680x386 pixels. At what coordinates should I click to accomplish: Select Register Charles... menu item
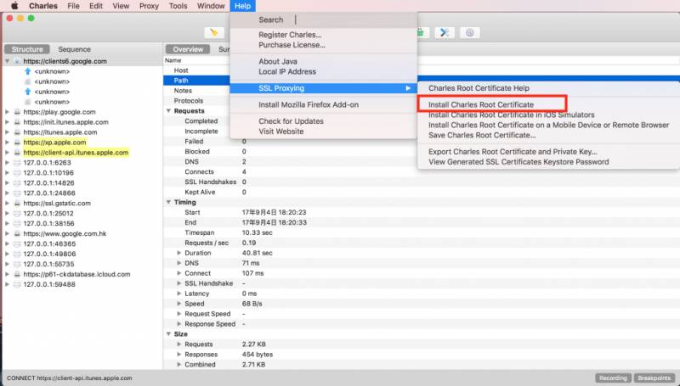pyautogui.click(x=290, y=35)
